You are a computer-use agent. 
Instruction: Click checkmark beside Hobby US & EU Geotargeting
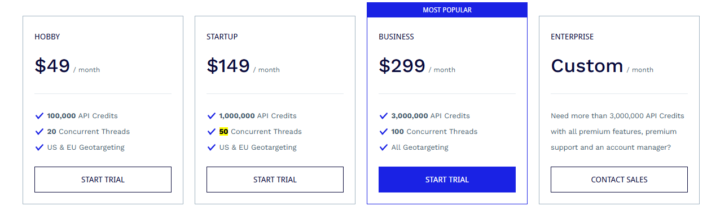pos(39,147)
